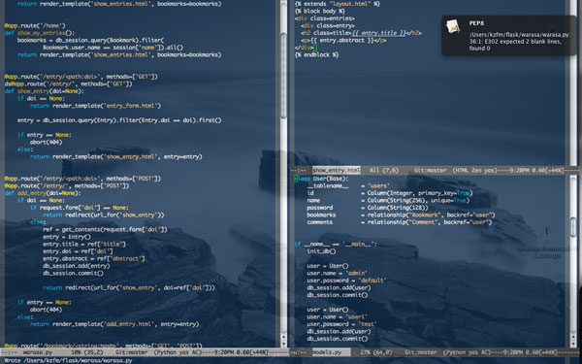Click the user.name = 'user1' line
This screenshot has height=364, width=582.
(x=338, y=316)
